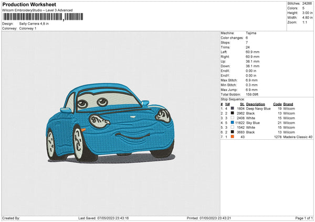315x222 pixels.
Task: Click the Up value '38.1 mm'
Action: click(x=253, y=61)
